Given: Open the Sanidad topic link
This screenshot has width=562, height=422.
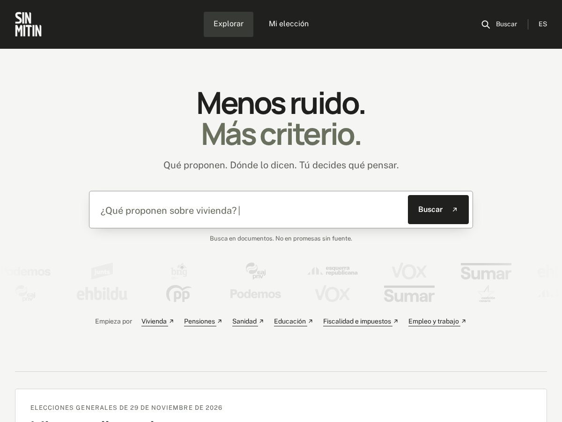Looking at the screenshot, I should (x=248, y=321).
